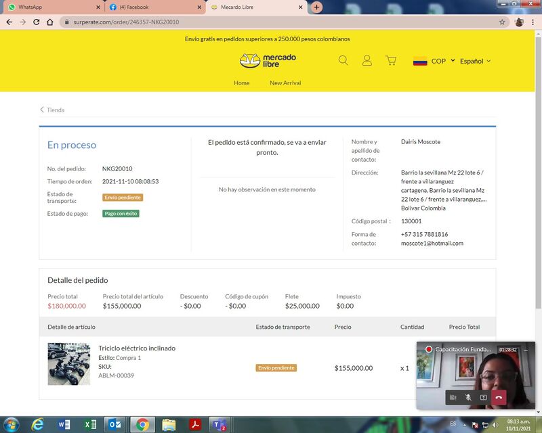Switch to the Facebook tab
542x433 pixels.
pos(156,7)
